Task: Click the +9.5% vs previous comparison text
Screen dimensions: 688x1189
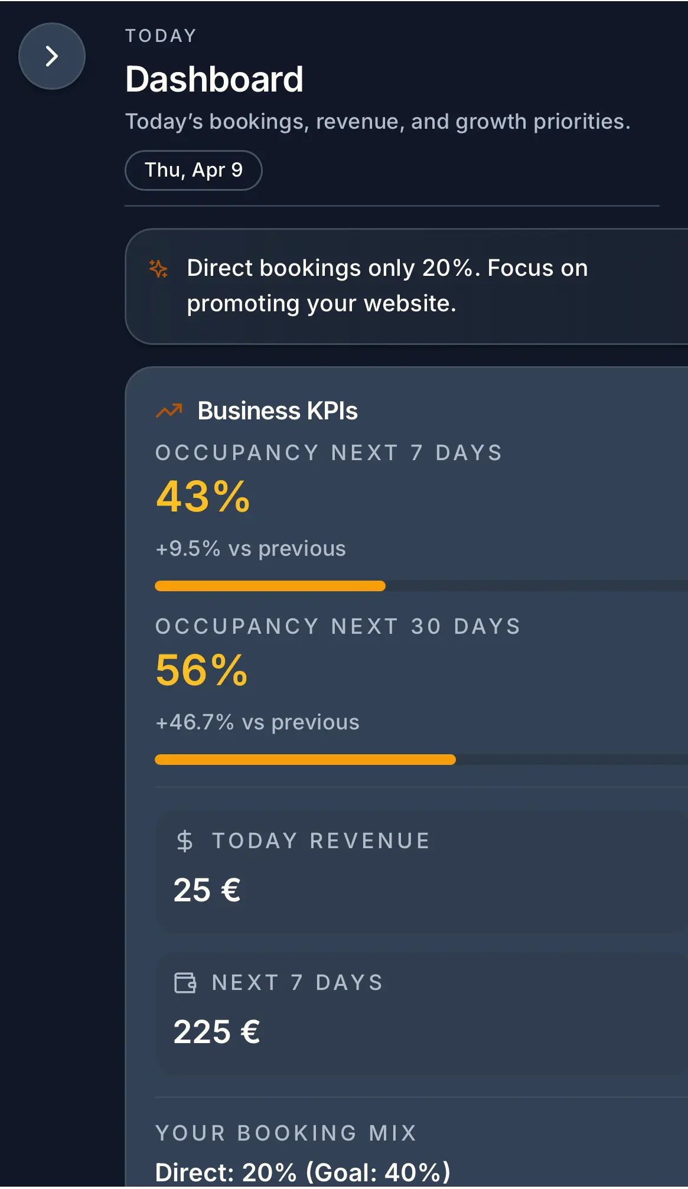Action: click(x=250, y=549)
